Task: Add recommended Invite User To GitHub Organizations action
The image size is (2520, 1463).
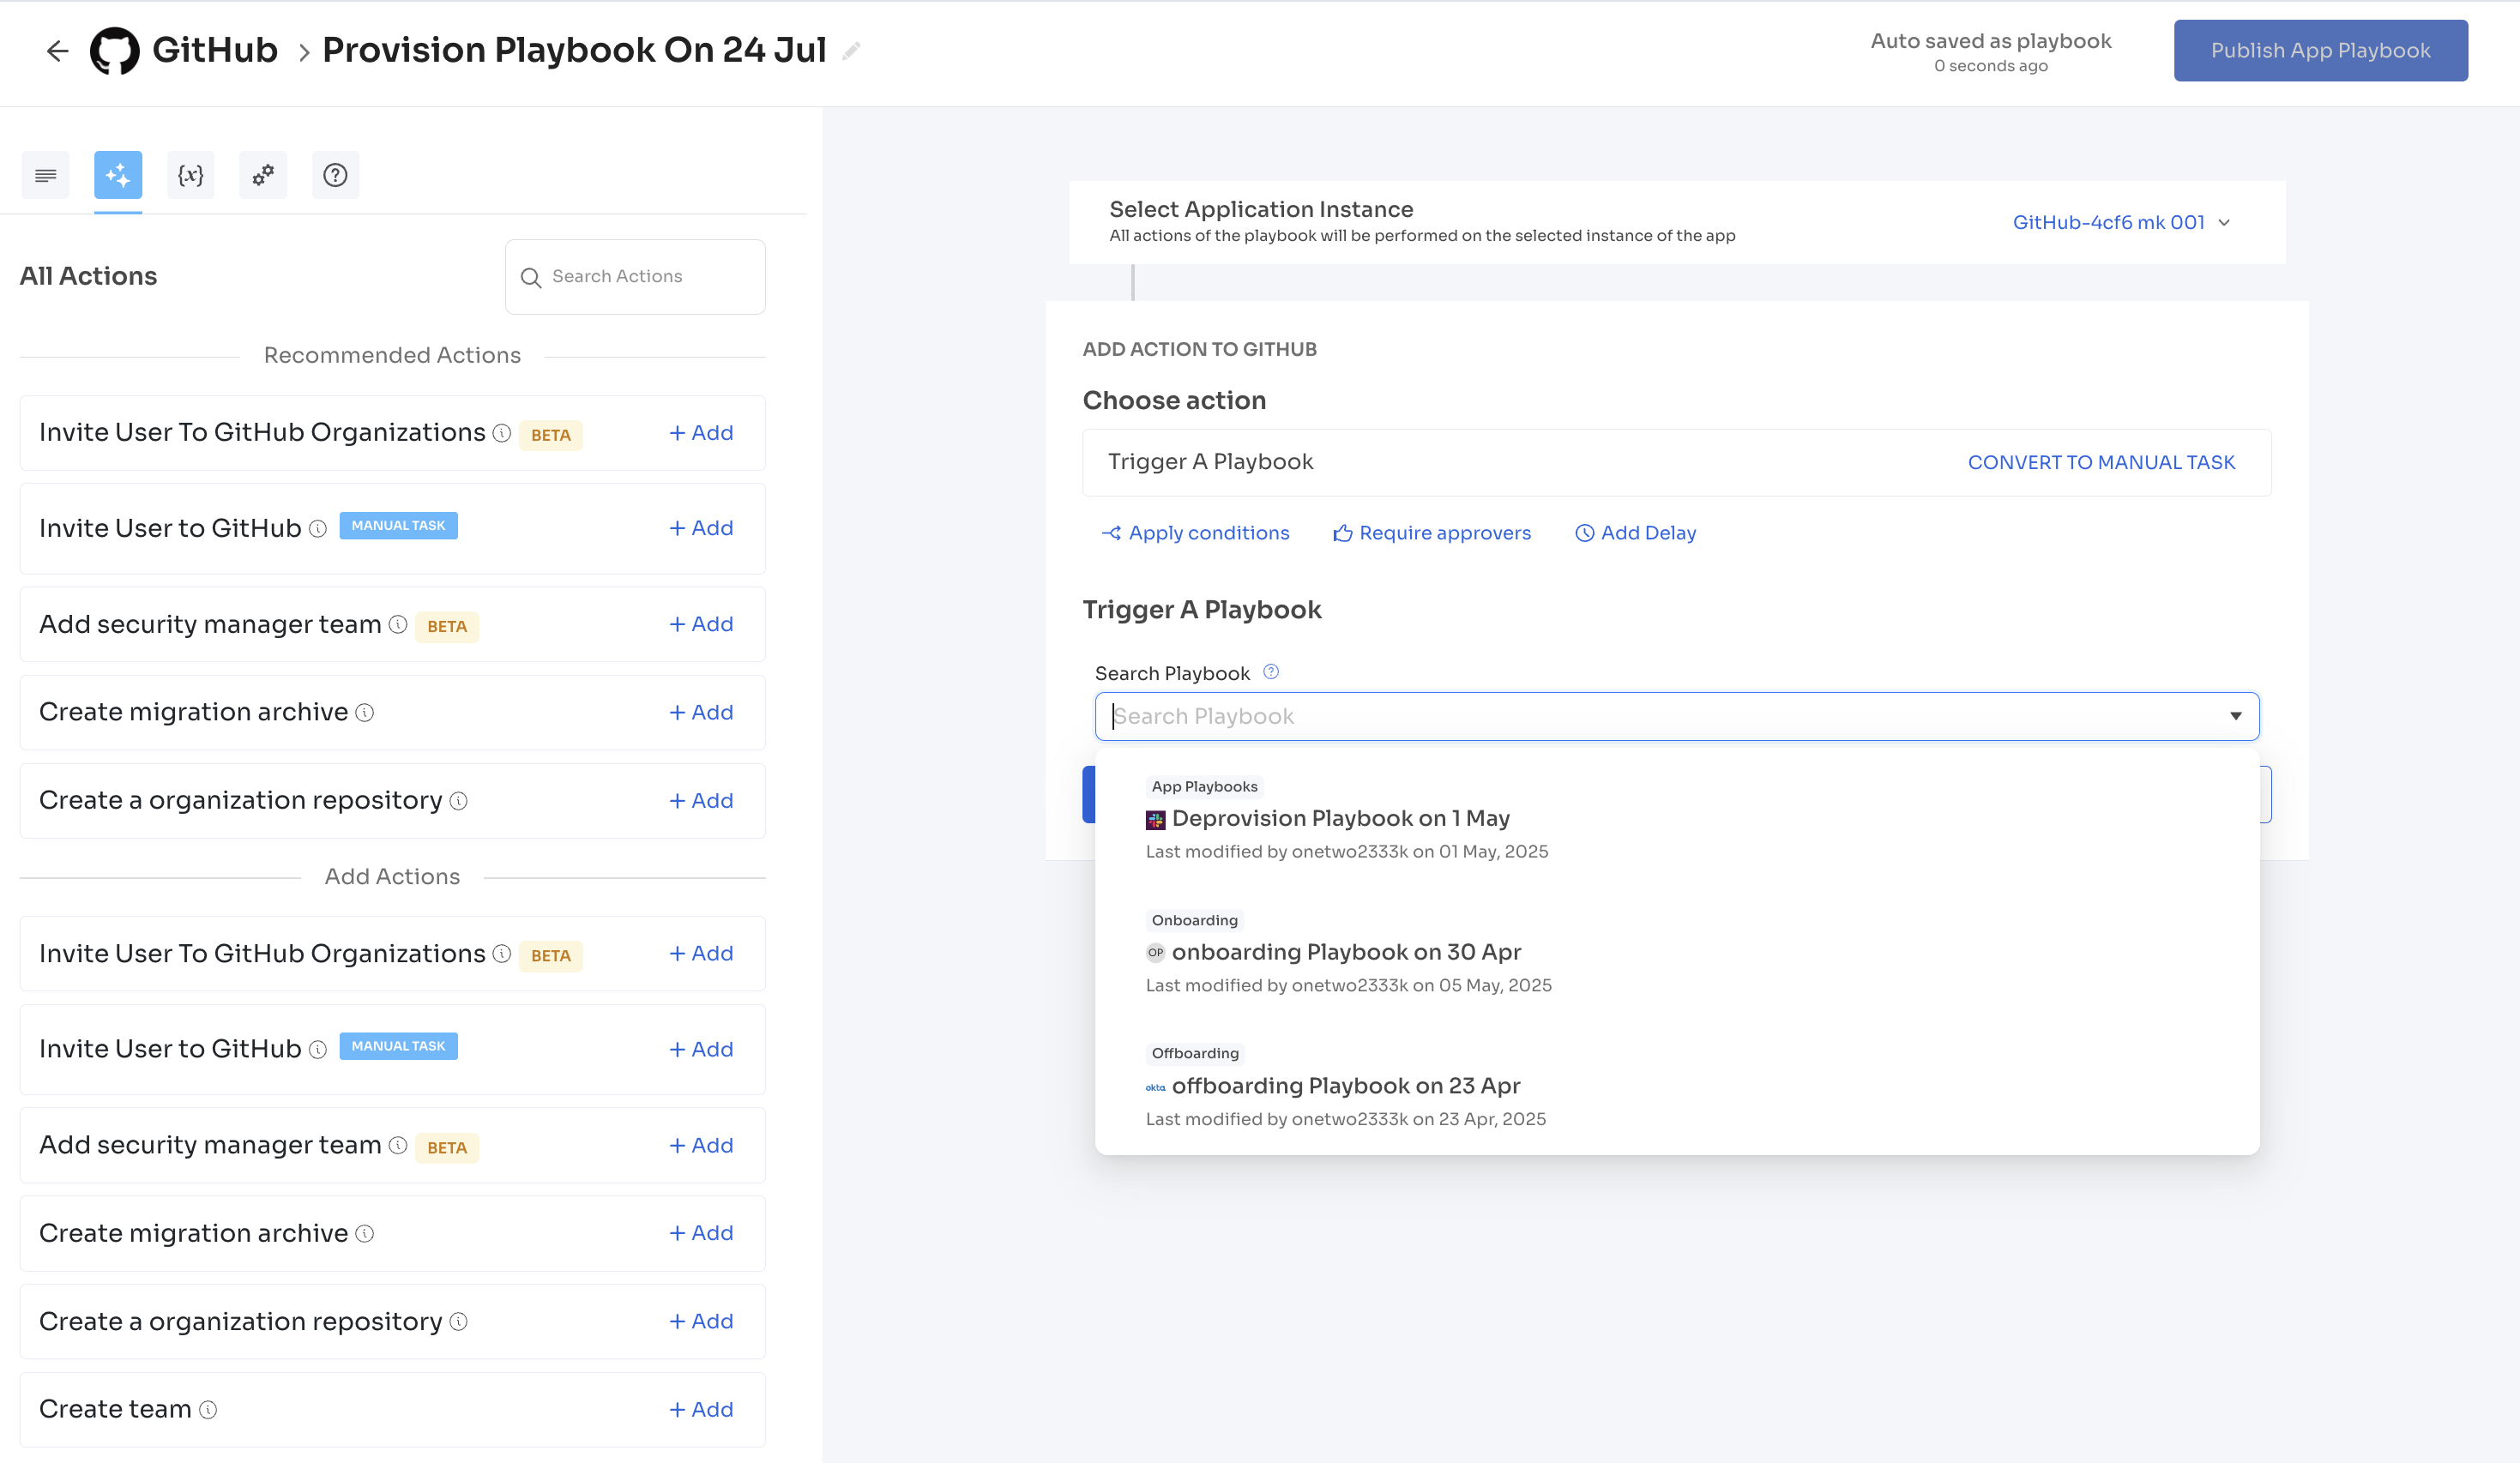Action: (701, 433)
